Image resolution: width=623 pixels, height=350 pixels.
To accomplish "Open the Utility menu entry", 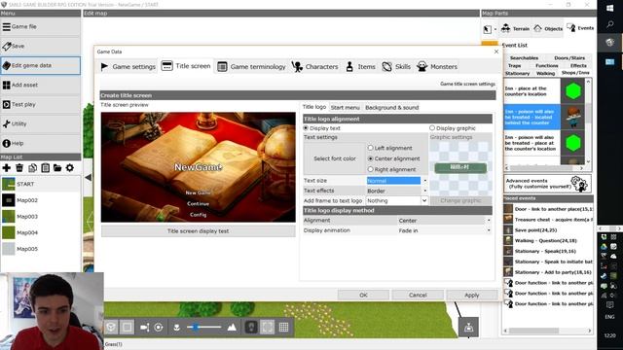I will [x=40, y=123].
